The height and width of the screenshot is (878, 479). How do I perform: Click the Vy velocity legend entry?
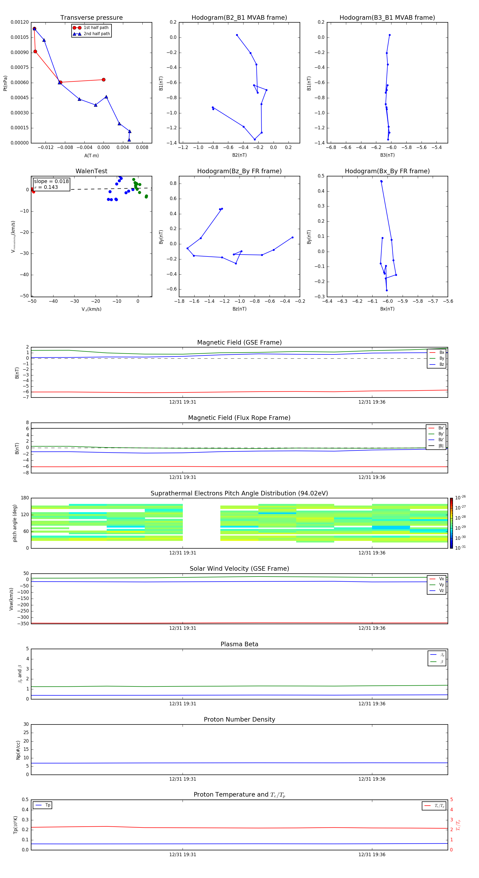pyautogui.click(x=437, y=585)
